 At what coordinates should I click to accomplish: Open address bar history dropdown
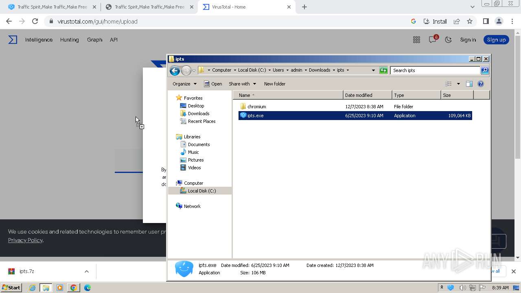point(373,70)
